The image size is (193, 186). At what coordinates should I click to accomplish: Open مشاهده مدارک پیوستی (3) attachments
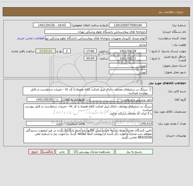pyautogui.click(x=91, y=152)
